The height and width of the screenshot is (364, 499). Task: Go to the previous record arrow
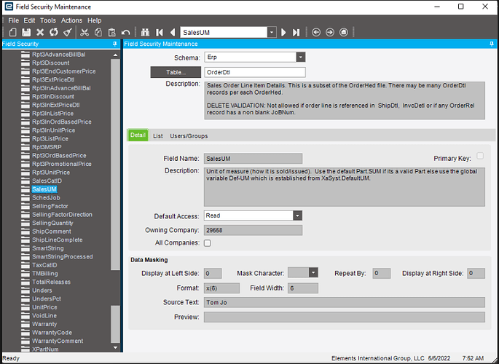point(173,32)
